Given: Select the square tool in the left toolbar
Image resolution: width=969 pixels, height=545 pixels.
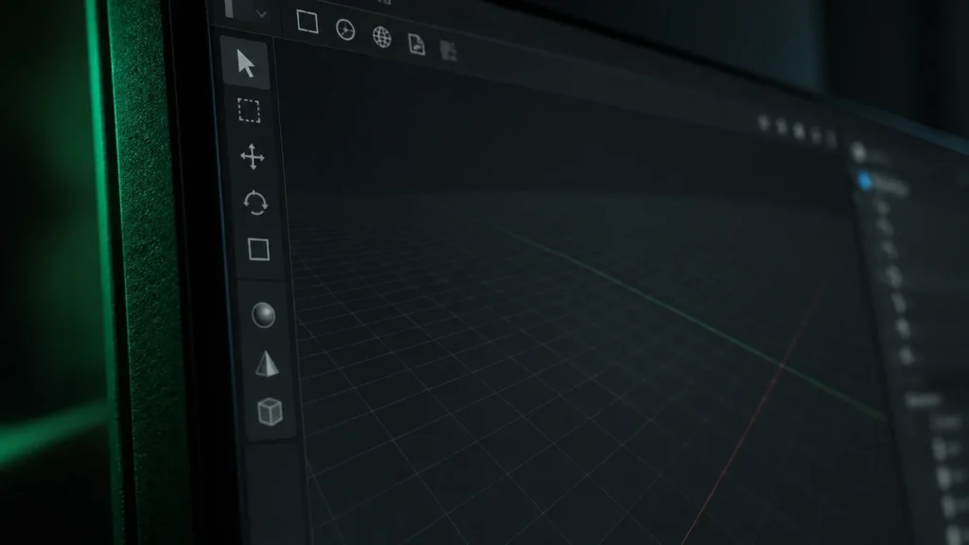Looking at the screenshot, I should point(259,250).
